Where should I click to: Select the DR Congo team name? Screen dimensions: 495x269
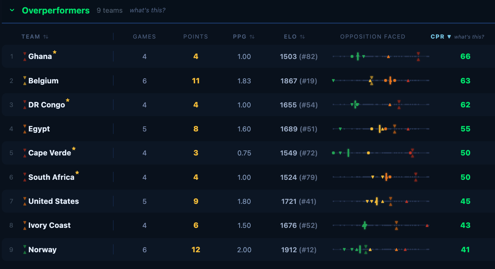[x=47, y=105]
